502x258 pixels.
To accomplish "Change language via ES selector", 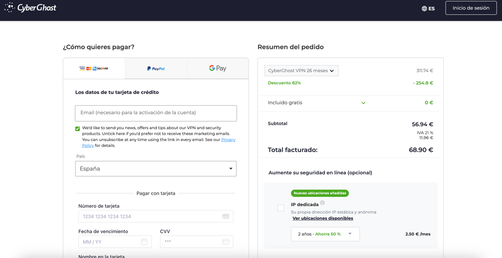I will click(428, 9).
